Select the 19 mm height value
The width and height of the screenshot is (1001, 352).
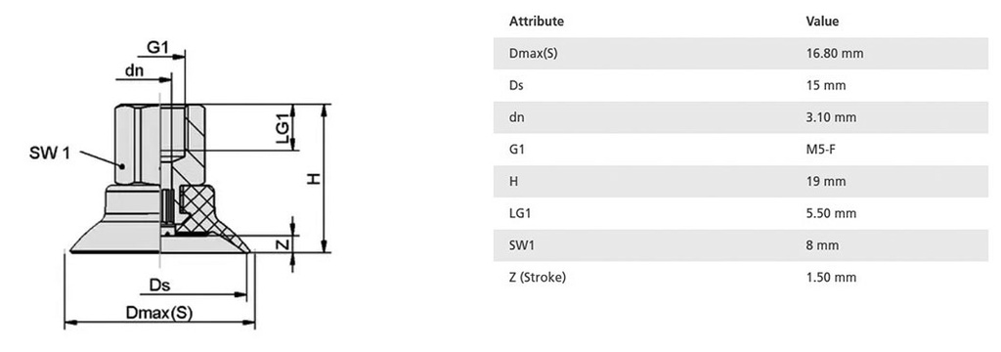pos(826,182)
